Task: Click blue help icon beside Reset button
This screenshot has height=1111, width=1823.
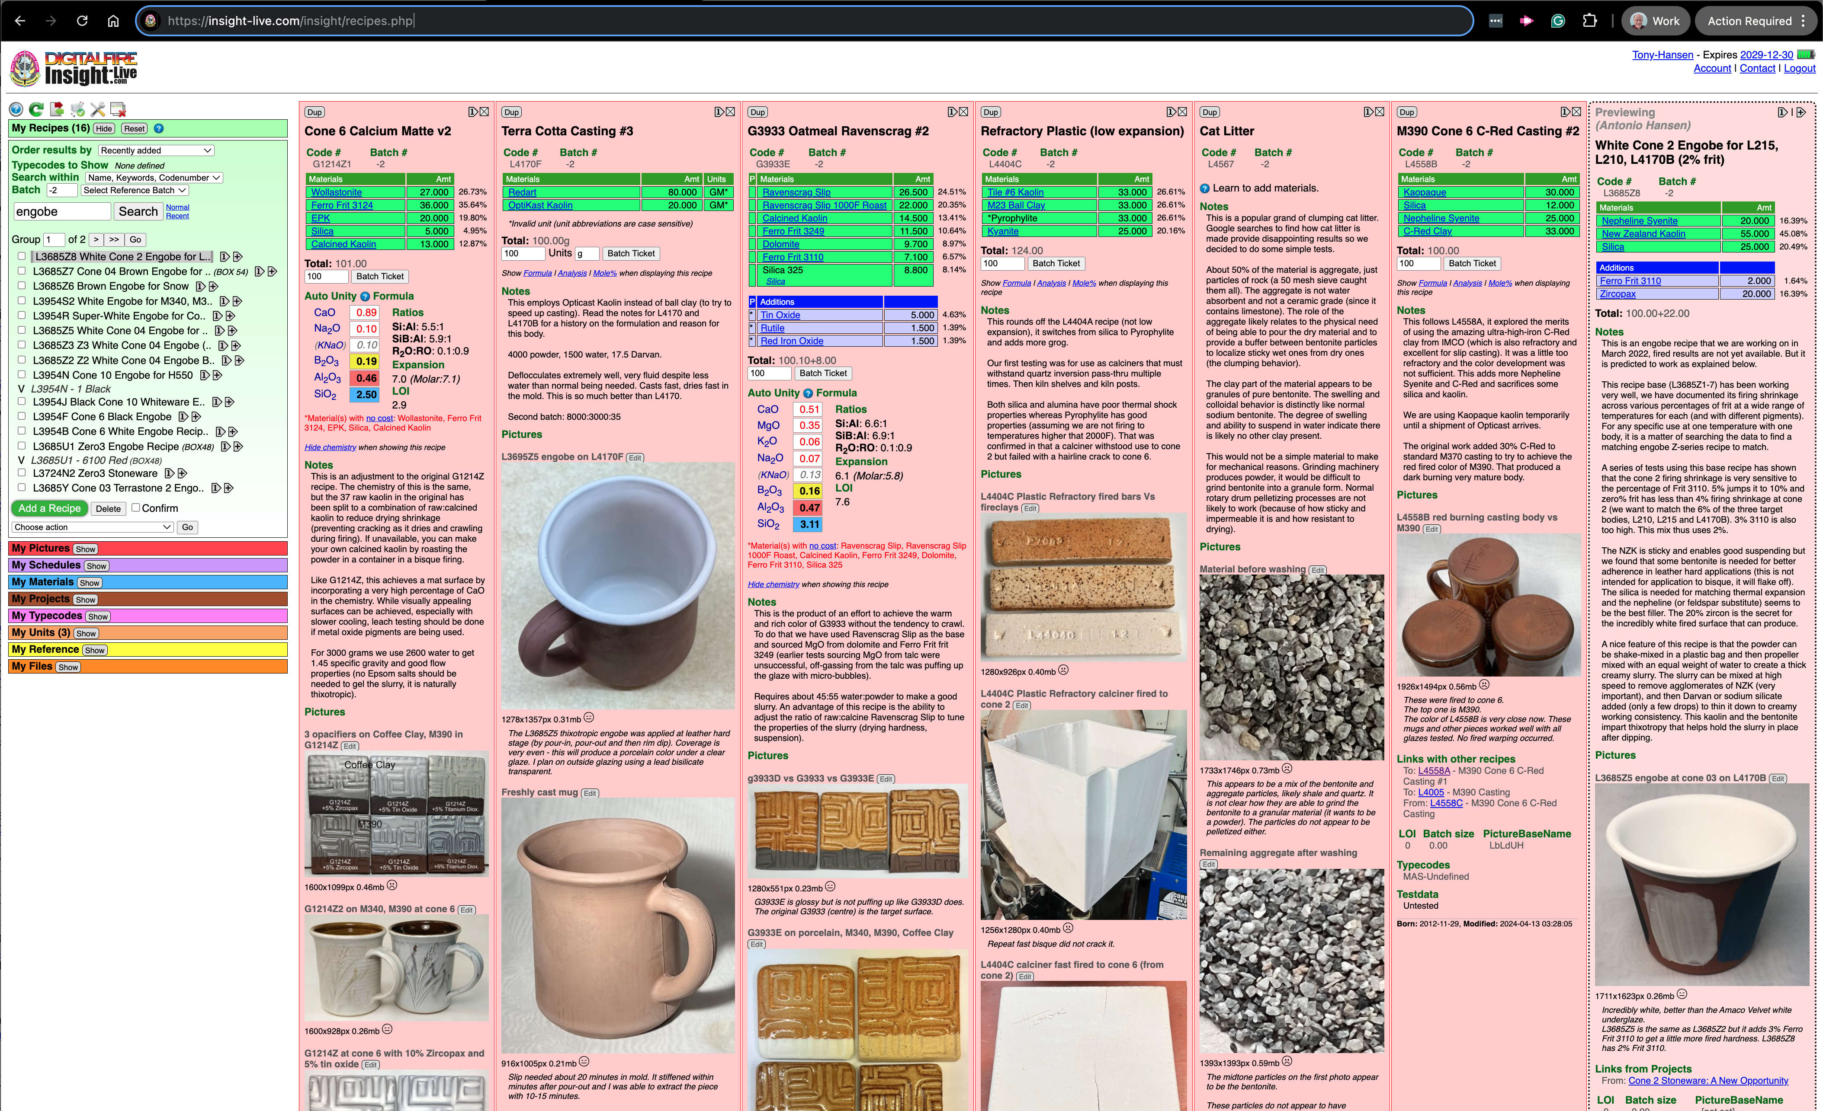Action: (x=159, y=129)
